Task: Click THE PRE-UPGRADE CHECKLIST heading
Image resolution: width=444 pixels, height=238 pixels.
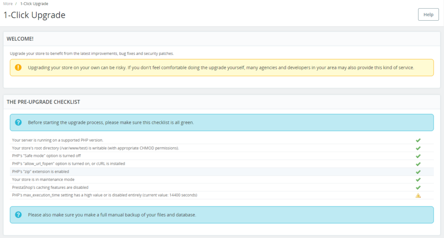Action: [43, 102]
